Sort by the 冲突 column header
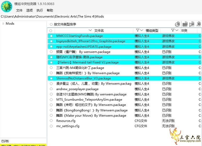 [184, 31]
